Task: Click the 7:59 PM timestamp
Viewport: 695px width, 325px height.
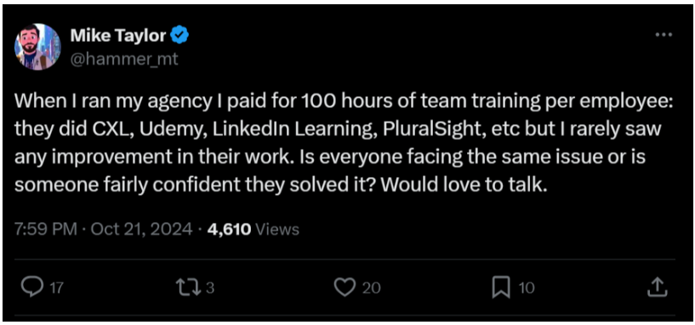Action: click(46, 229)
